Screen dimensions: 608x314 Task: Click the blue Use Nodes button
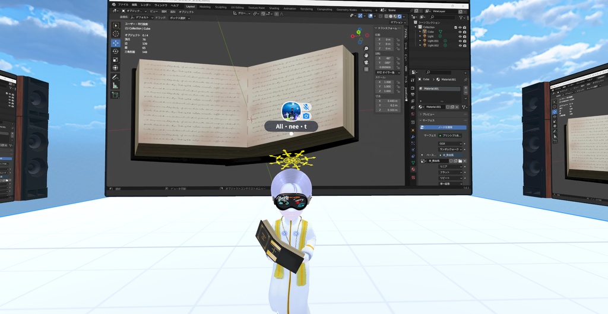click(x=443, y=127)
